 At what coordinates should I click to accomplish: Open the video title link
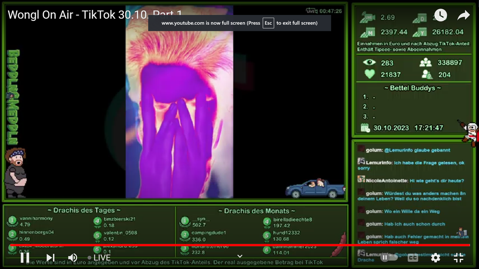coord(95,15)
